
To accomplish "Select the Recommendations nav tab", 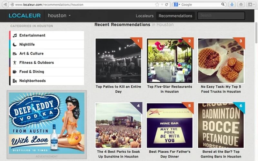I will 175,16.
